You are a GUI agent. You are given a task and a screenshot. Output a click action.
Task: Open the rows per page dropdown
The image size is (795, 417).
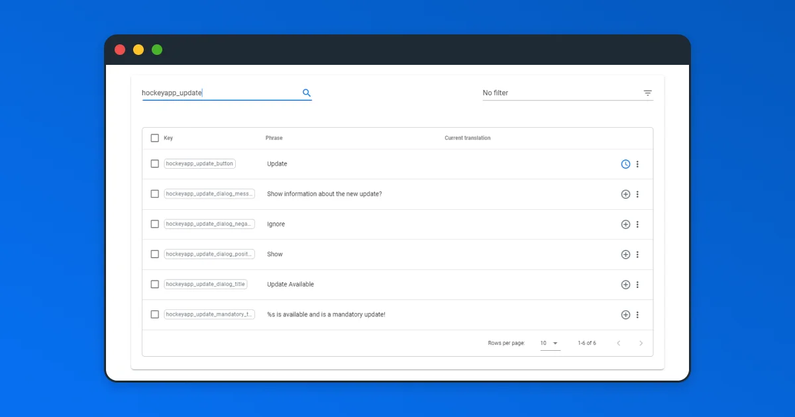(x=550, y=344)
